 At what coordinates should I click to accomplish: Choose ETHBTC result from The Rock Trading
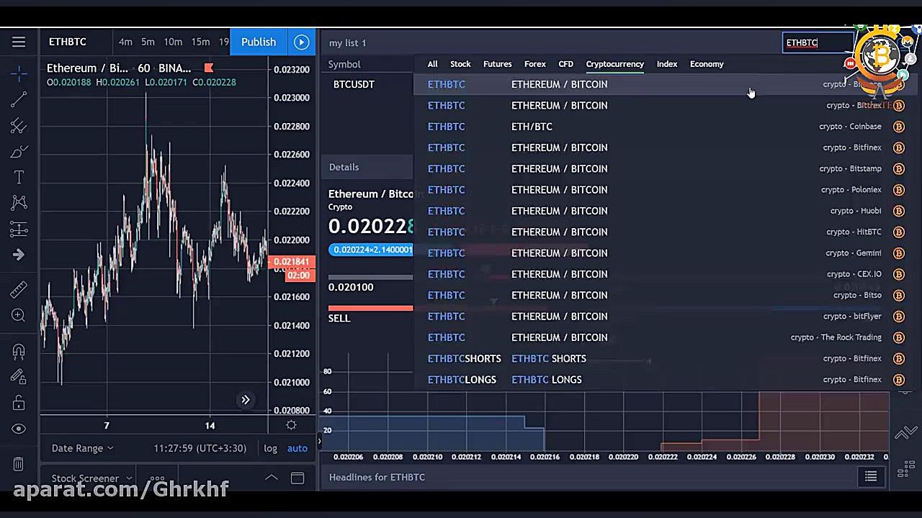click(x=664, y=337)
